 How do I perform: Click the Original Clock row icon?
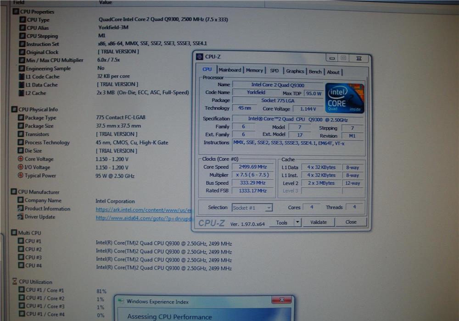coord(22,52)
